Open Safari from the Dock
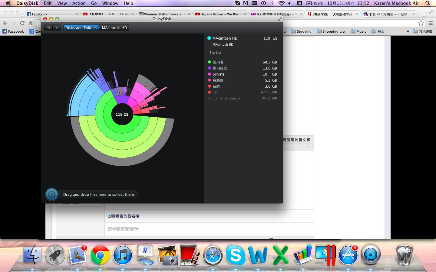 tap(213, 255)
